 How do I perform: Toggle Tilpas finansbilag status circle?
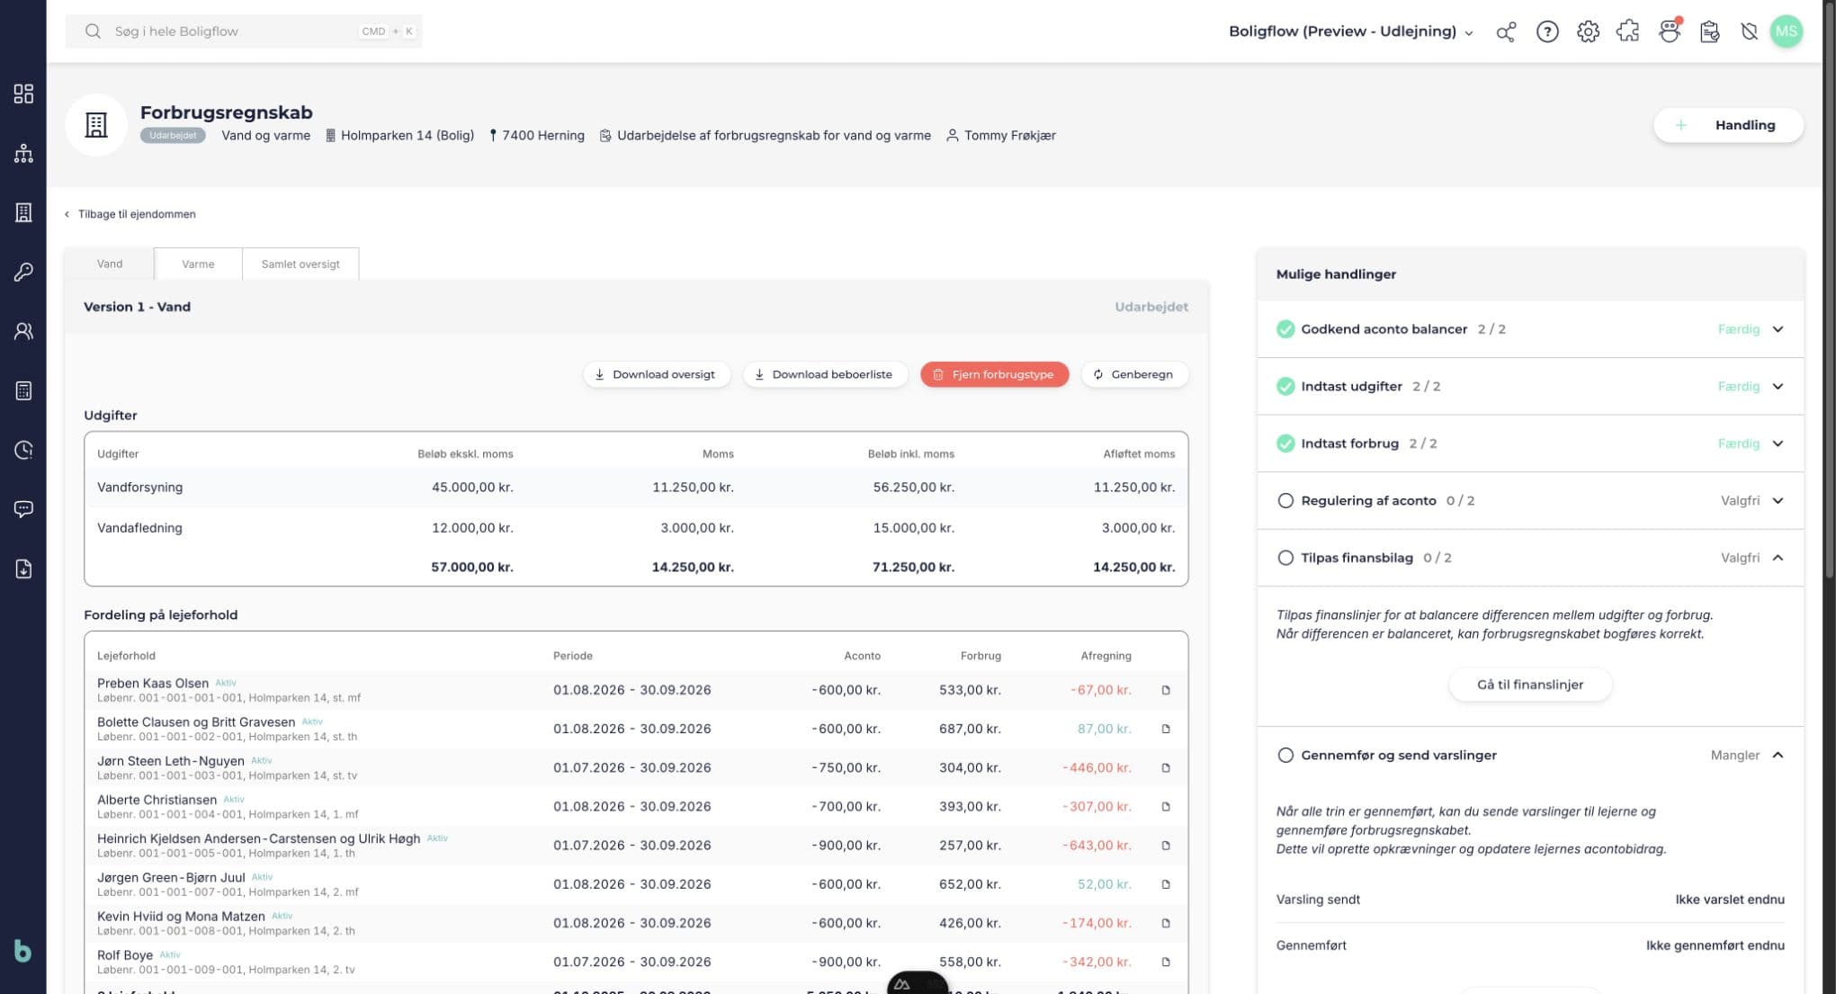point(1285,558)
